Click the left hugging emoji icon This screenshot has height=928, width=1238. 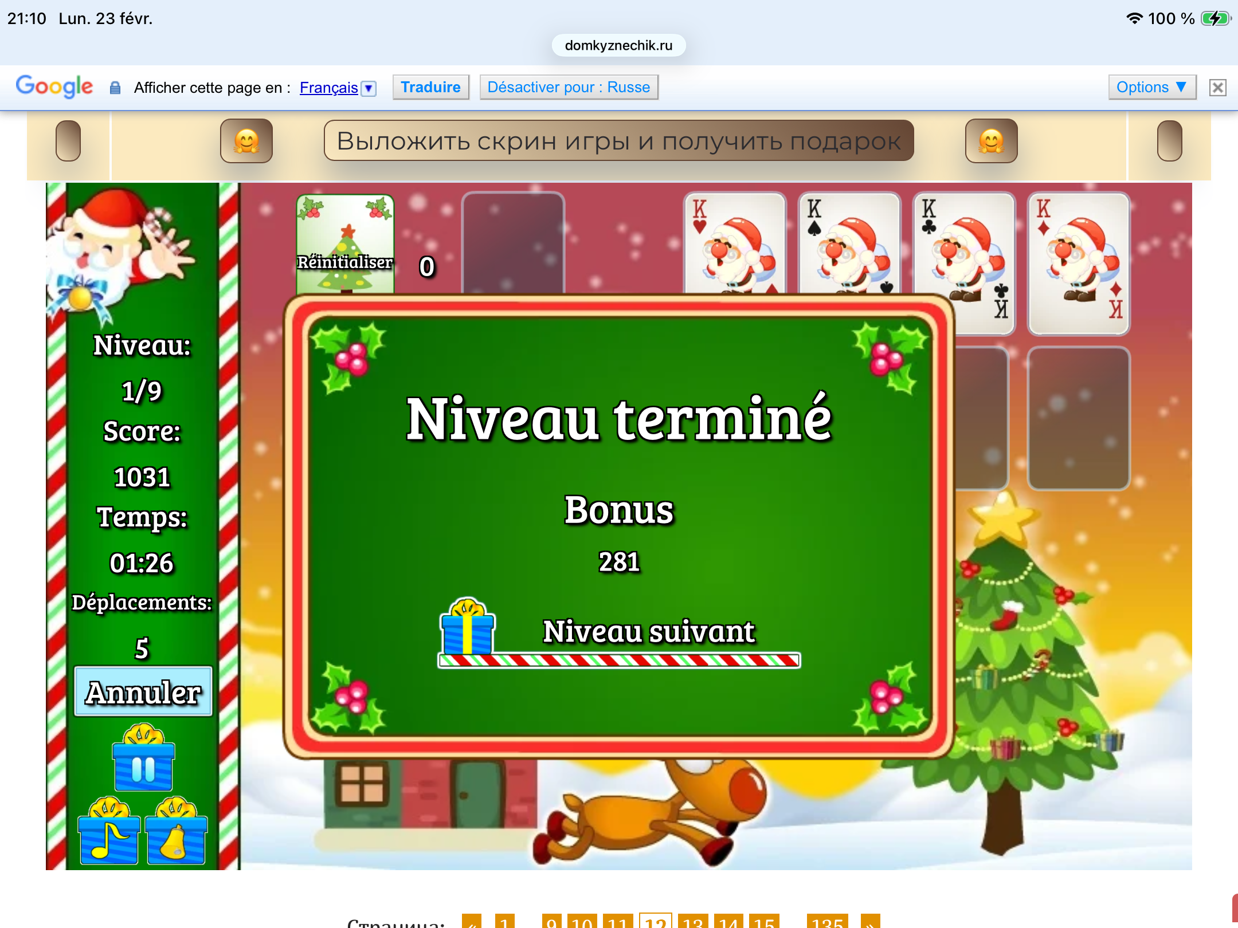coord(246,141)
